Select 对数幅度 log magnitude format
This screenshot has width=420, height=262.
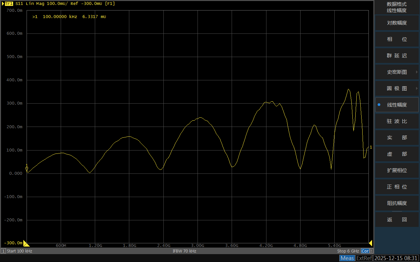click(397, 23)
